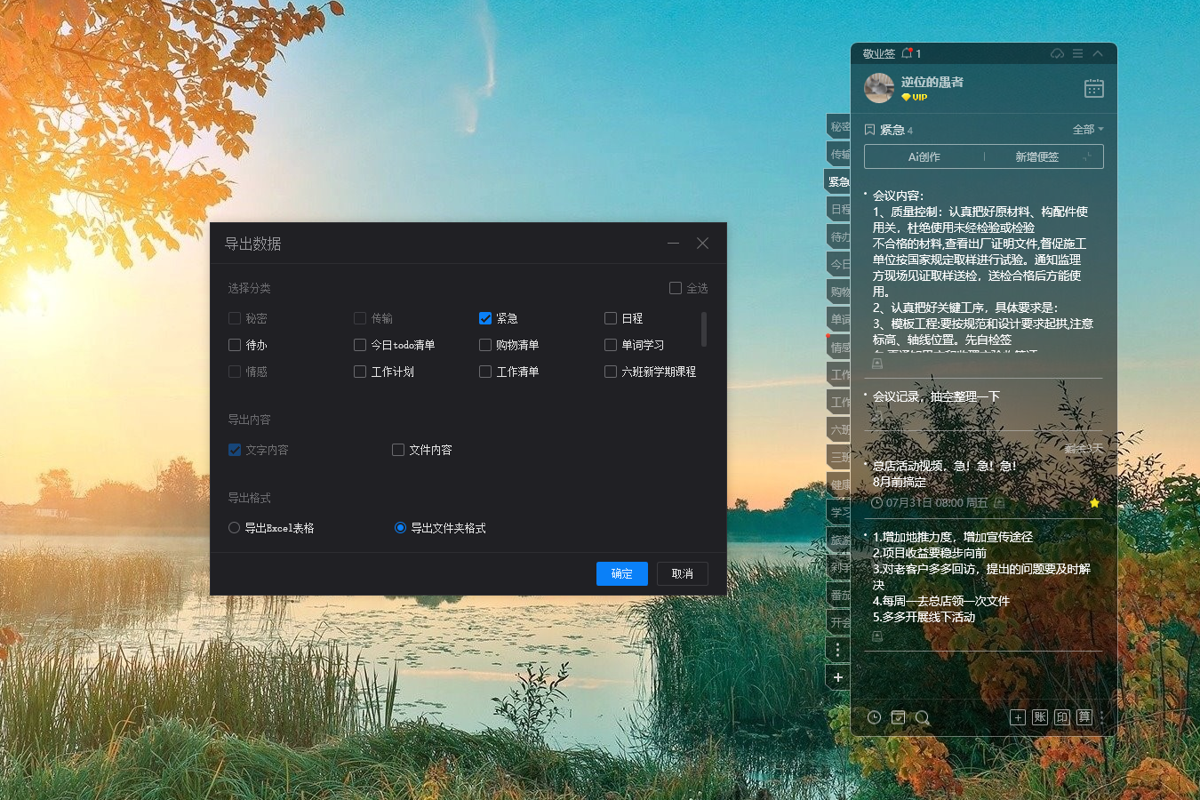Screen dimensions: 1200x800
Task: Click the expand icon in the 新增便签 box
Action: pyautogui.click(x=1087, y=157)
